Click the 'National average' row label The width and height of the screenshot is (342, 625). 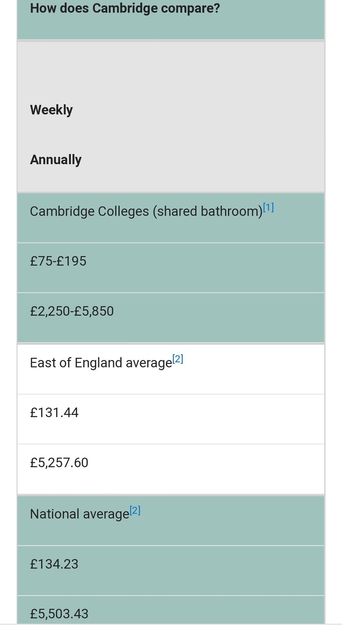(79, 514)
